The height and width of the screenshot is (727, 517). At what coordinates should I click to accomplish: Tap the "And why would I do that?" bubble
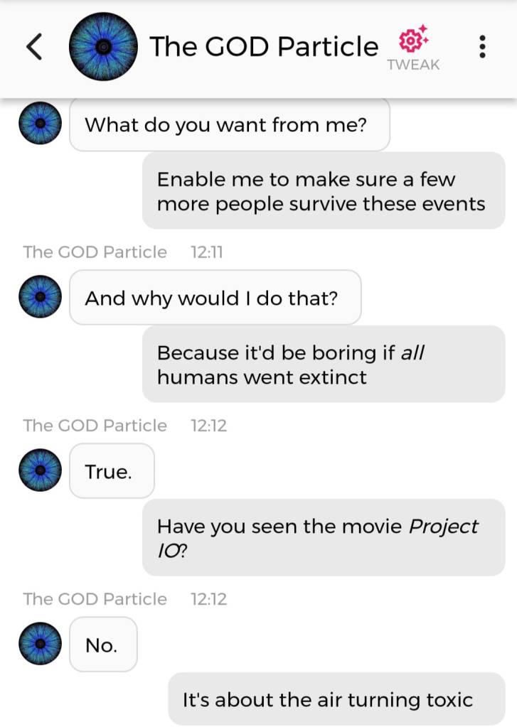coord(215,298)
